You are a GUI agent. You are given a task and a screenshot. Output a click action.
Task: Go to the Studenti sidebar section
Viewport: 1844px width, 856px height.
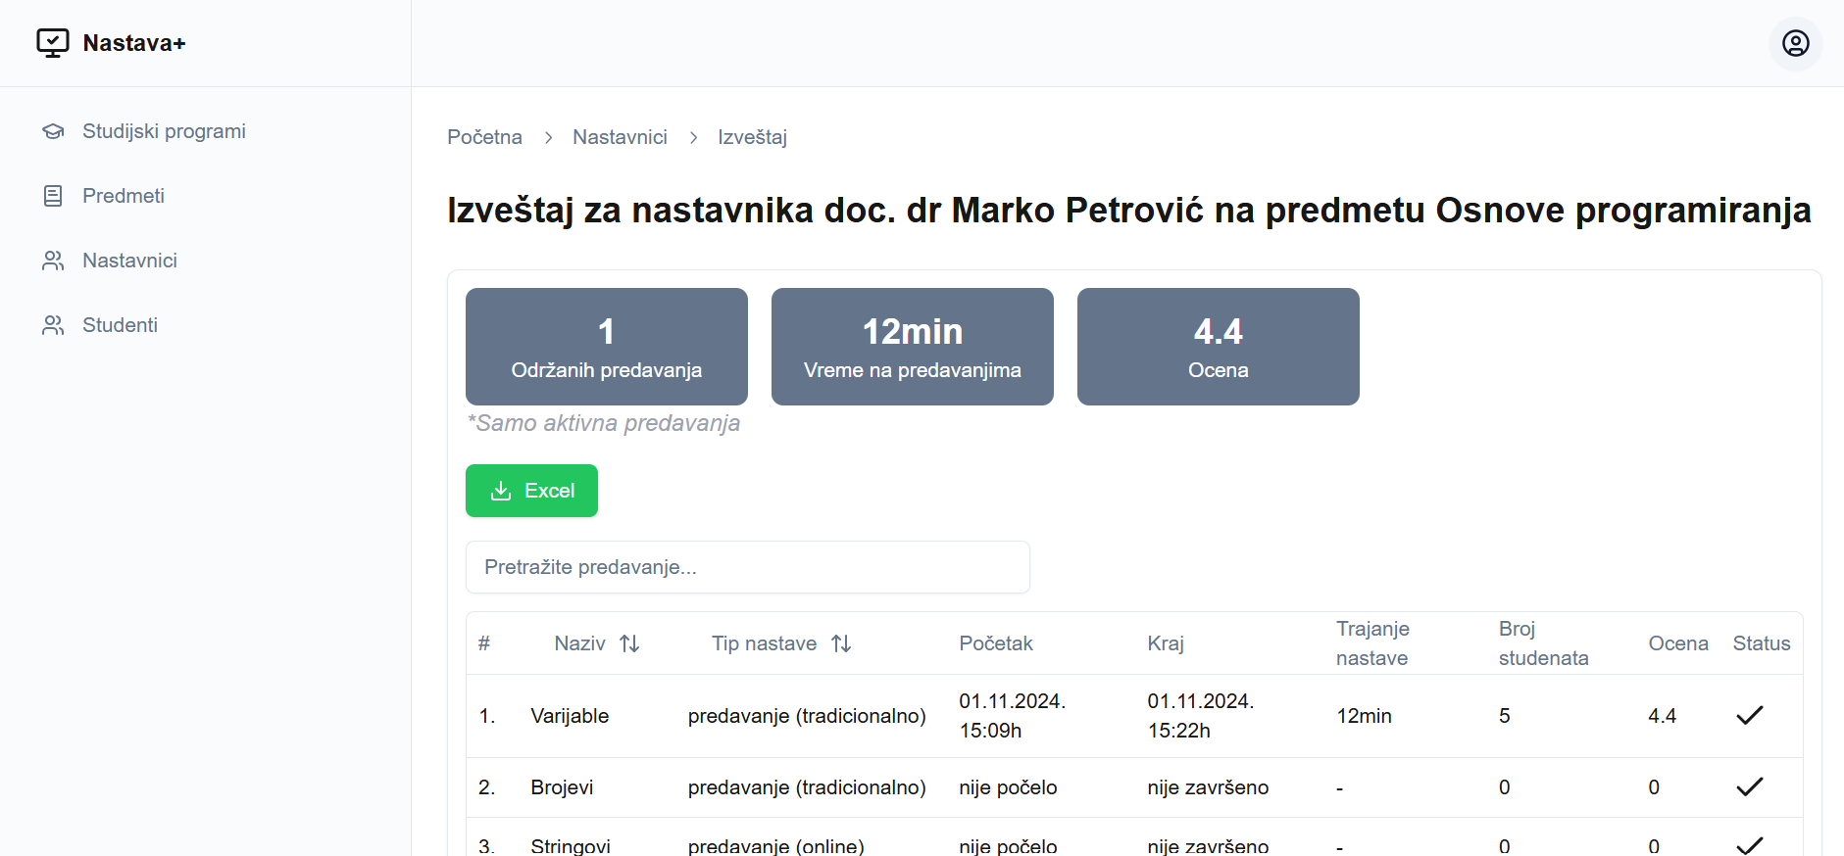[120, 325]
